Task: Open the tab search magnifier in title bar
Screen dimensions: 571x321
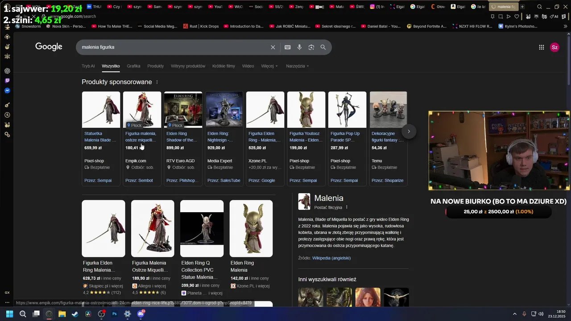Action: coord(539,7)
